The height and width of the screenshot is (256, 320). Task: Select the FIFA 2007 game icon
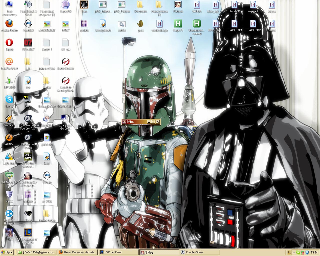coord(28,45)
